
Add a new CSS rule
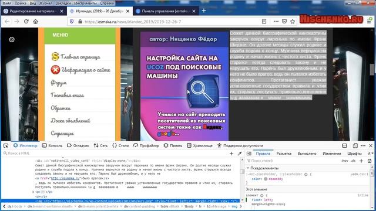point(361,161)
